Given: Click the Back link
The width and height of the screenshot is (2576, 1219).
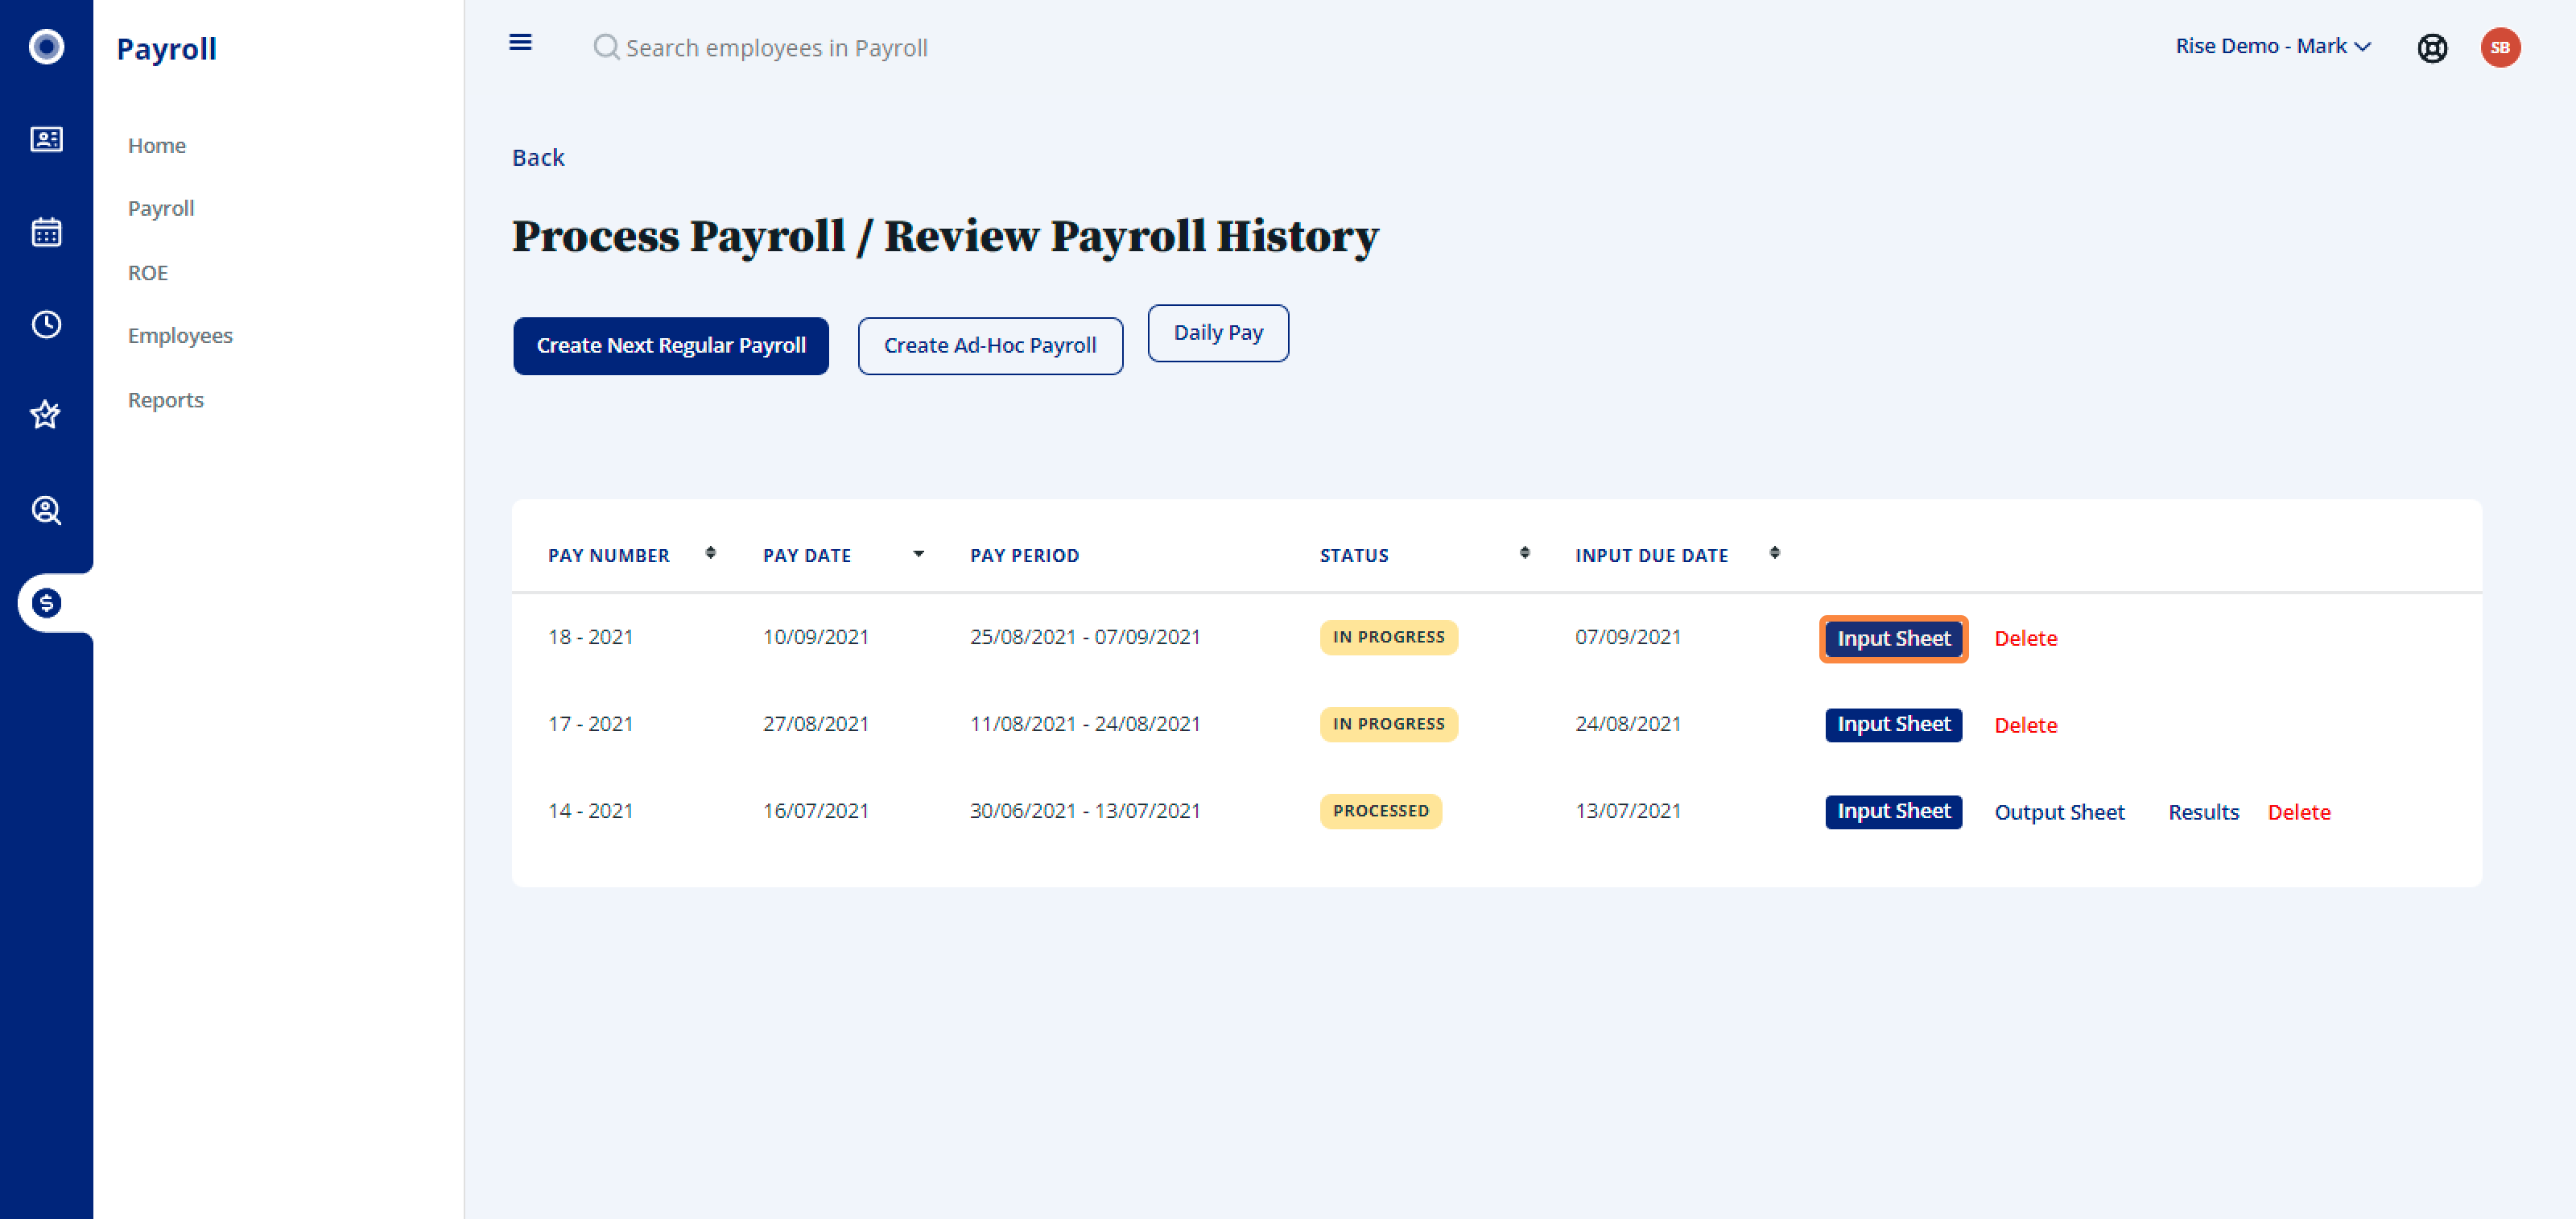Looking at the screenshot, I should point(538,157).
